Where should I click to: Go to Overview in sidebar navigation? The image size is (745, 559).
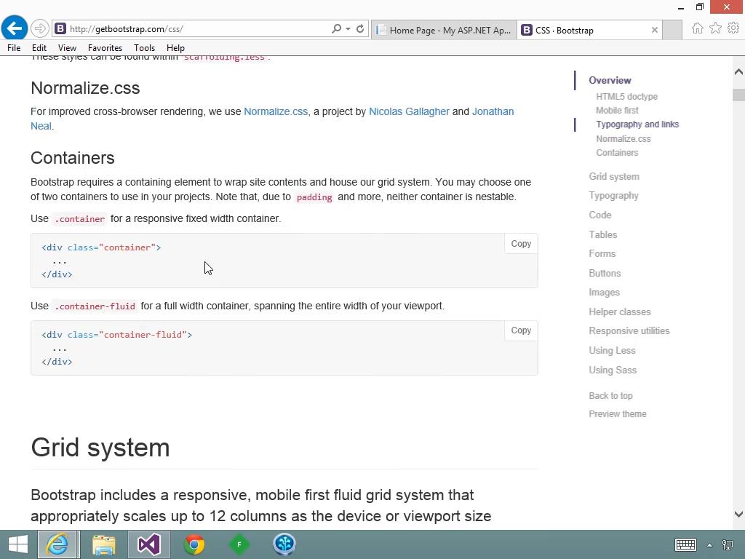(610, 80)
